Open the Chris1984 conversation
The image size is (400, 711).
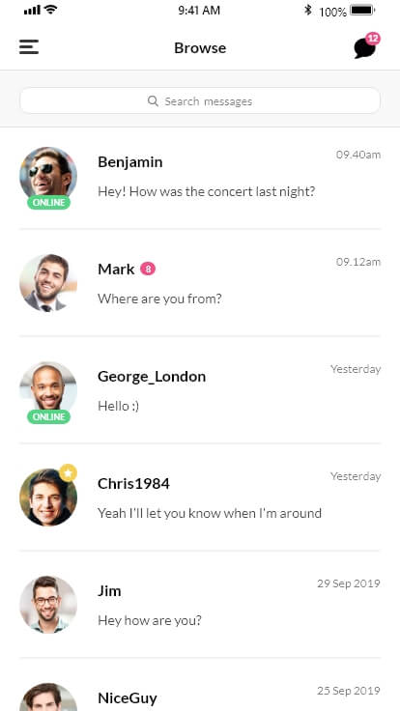(200, 498)
